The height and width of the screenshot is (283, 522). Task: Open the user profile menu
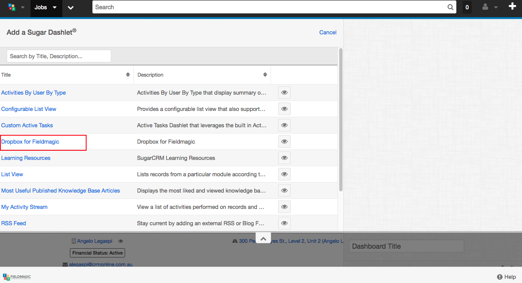click(x=490, y=7)
